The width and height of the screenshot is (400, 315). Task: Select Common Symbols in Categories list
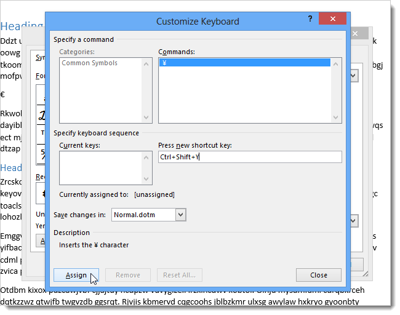tap(90, 63)
